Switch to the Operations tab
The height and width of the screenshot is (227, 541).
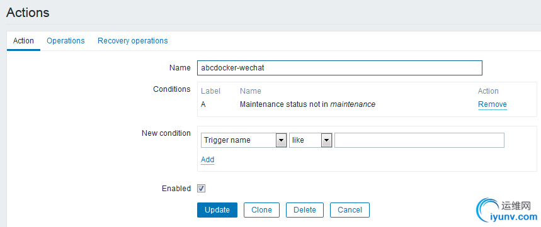[65, 41]
